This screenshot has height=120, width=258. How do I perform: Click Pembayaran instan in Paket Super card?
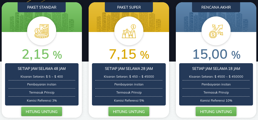[129, 84]
